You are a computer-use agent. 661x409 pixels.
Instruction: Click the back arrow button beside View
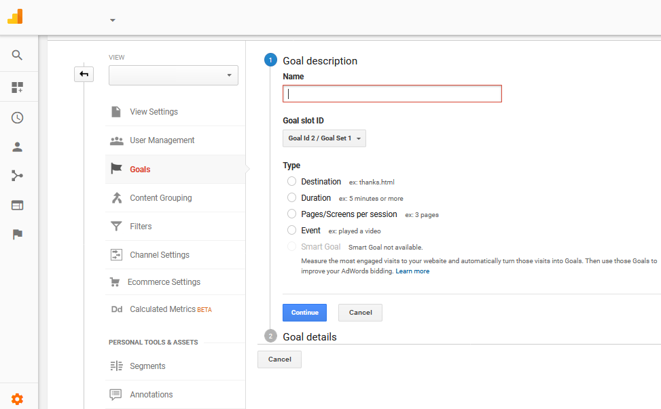84,75
